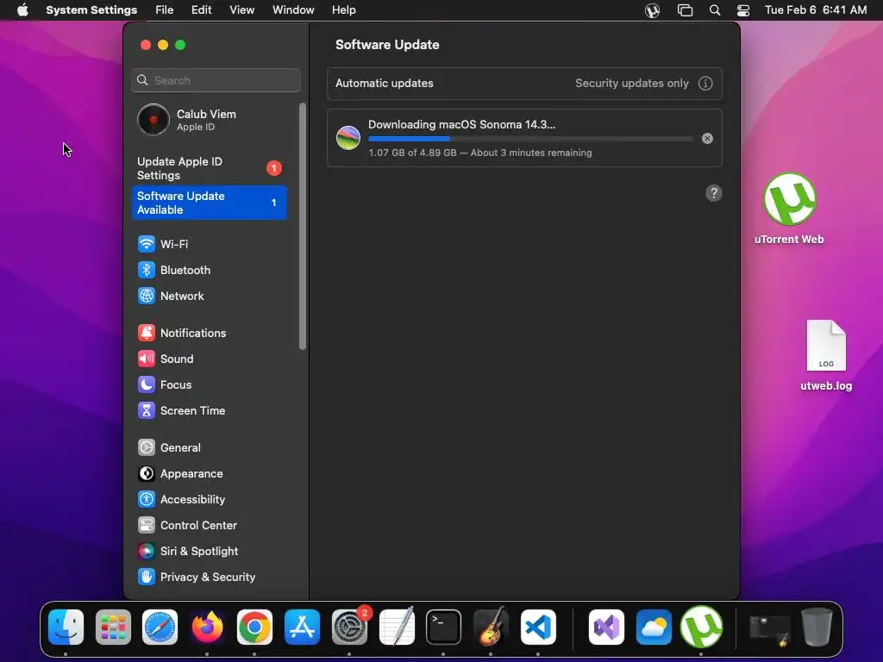This screenshot has height=662, width=883.
Task: Click the date and time in menu bar
Action: [816, 10]
